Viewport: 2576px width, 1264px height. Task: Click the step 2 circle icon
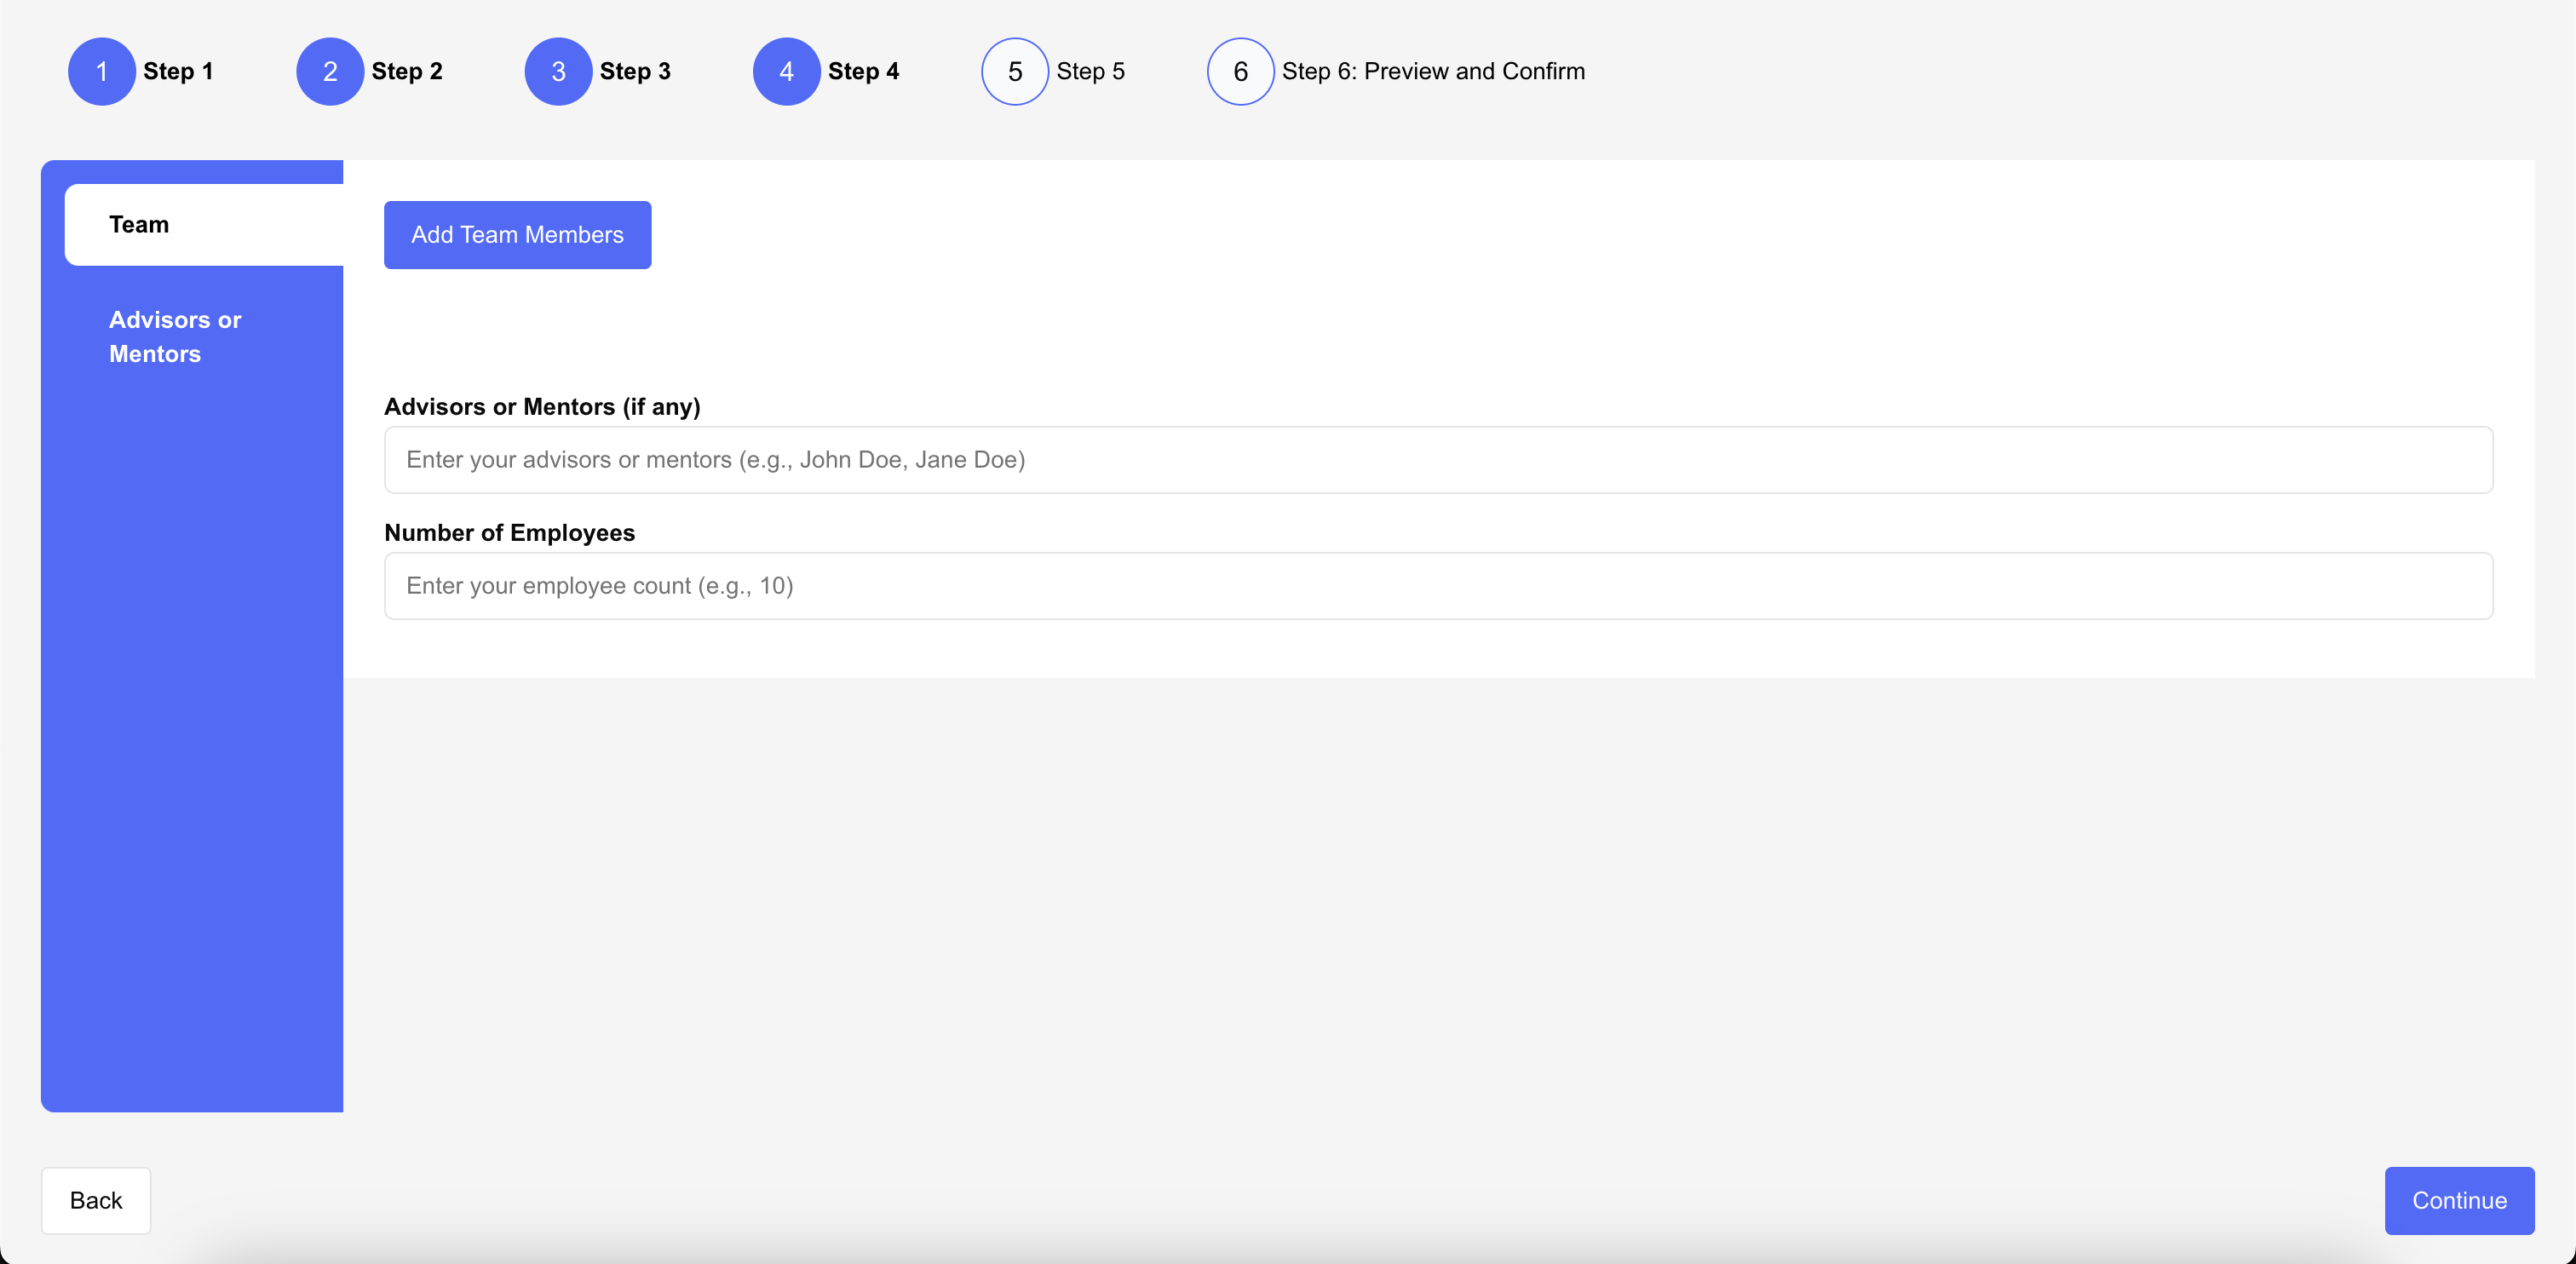coord(329,71)
